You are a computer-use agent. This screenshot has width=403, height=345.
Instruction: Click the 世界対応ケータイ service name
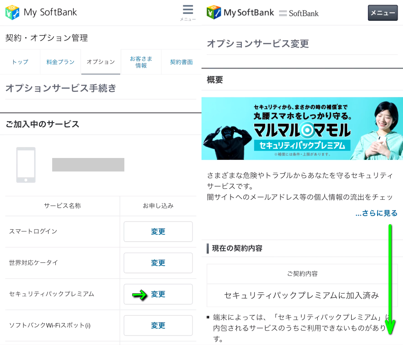[34, 263]
